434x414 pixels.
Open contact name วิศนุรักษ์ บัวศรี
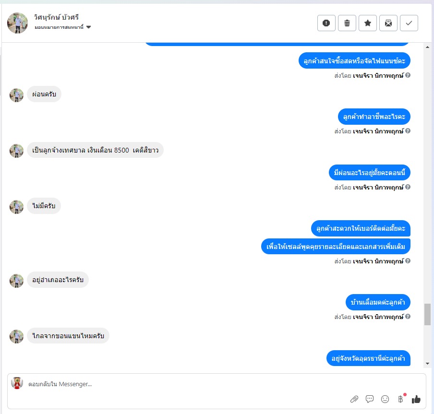pos(56,17)
